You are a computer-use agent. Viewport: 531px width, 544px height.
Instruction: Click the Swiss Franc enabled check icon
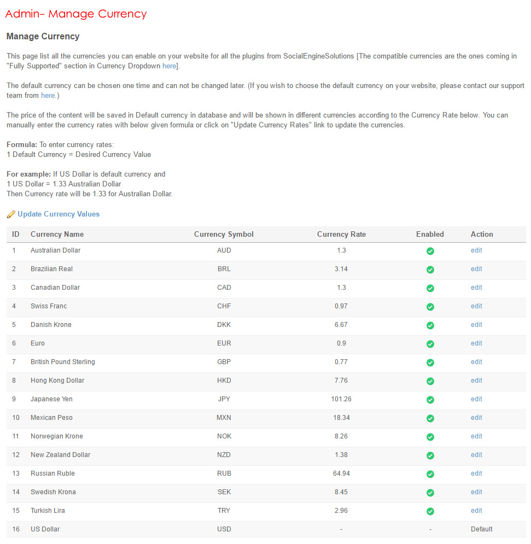(430, 307)
